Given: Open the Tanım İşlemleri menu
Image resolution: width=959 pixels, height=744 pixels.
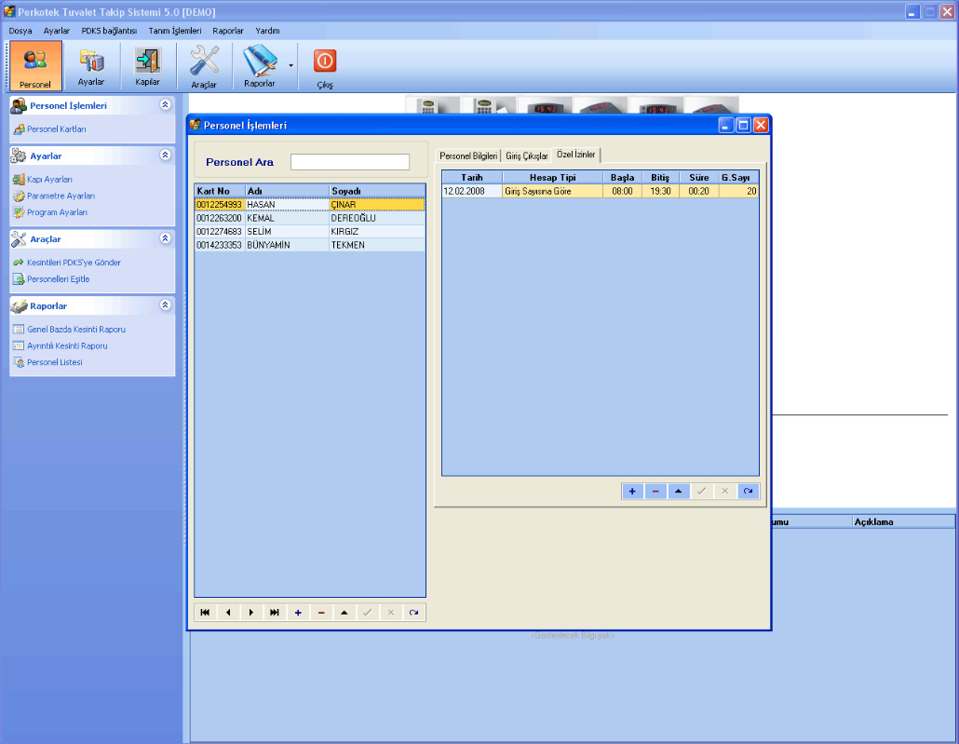Looking at the screenshot, I should pos(174,31).
